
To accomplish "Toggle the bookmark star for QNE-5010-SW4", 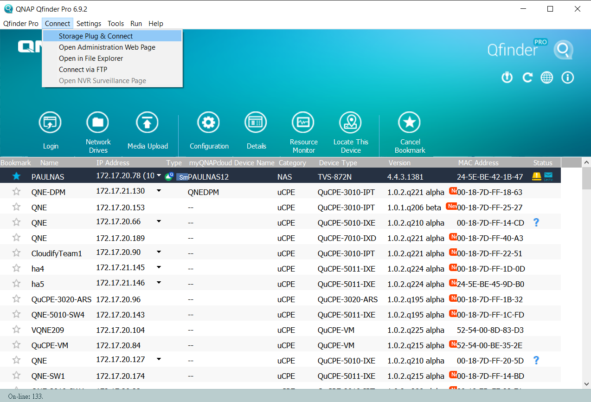I will click(16, 314).
